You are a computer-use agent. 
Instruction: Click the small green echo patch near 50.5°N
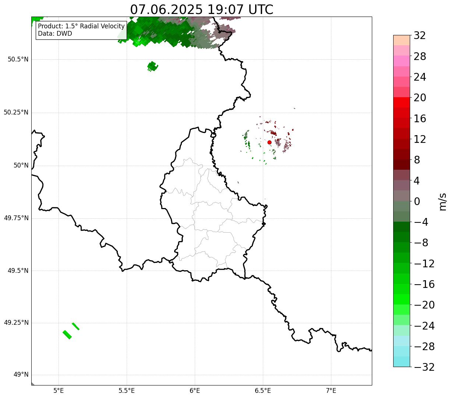point(152,66)
